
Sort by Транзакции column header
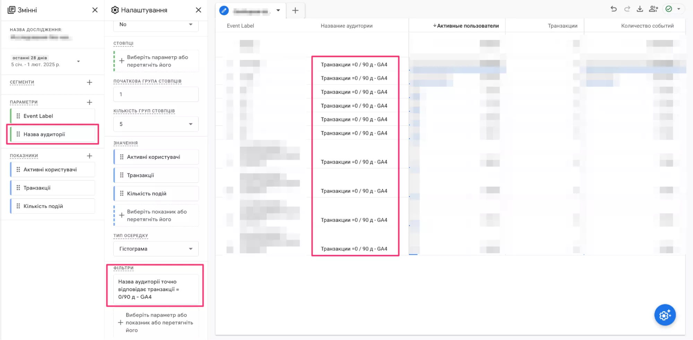[x=562, y=26]
